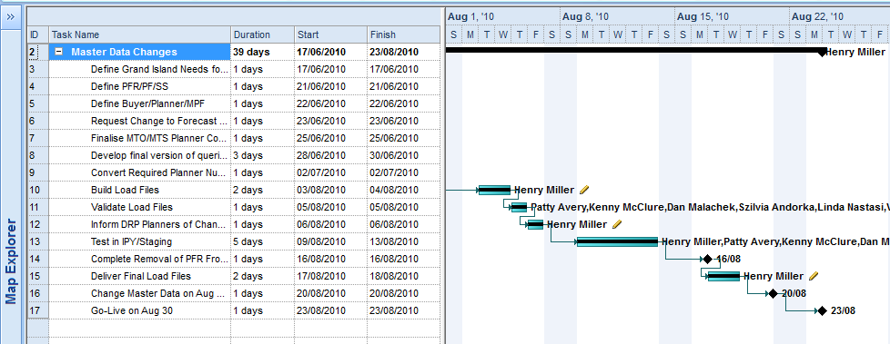Select Go-Live on Aug 30 task

[132, 310]
